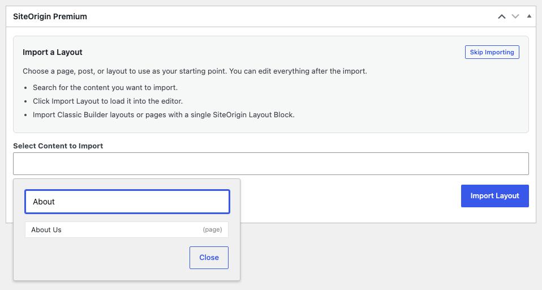Image resolution: width=542 pixels, height=290 pixels.
Task: Move SiteOrigin Premium panel up
Action: click(502, 16)
